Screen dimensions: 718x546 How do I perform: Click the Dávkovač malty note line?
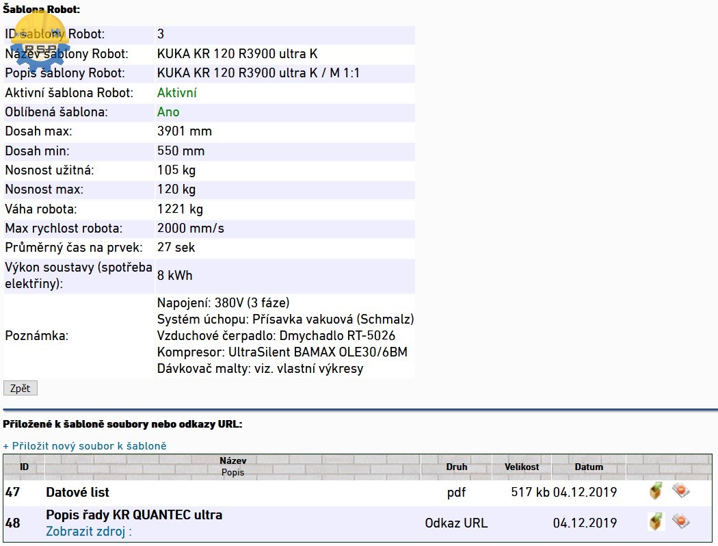click(x=260, y=369)
